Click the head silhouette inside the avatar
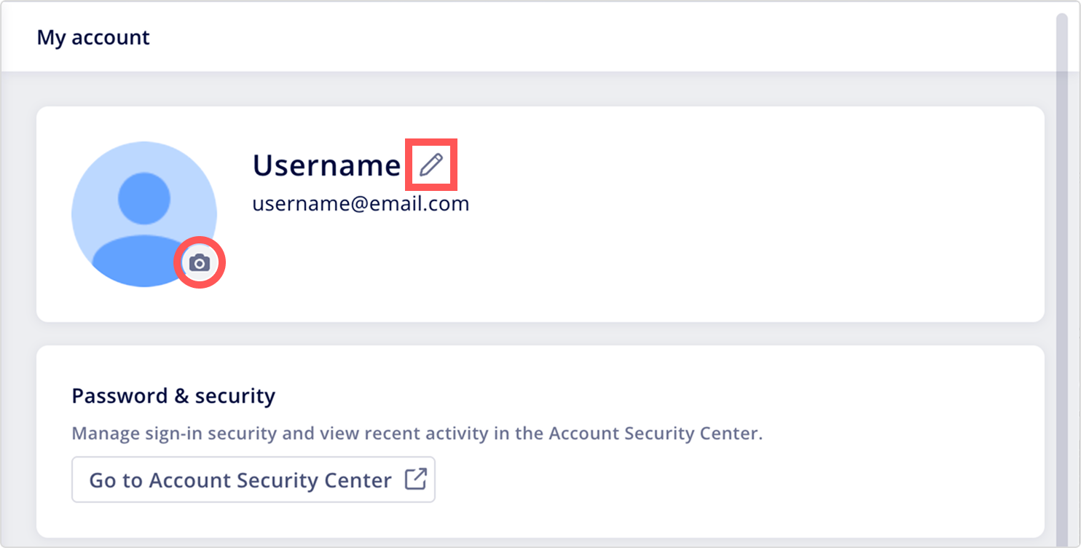 [144, 198]
